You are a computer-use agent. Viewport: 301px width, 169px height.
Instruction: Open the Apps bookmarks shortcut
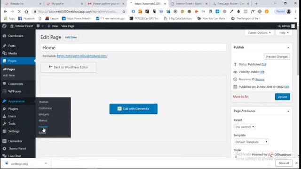click(x=9, y=18)
